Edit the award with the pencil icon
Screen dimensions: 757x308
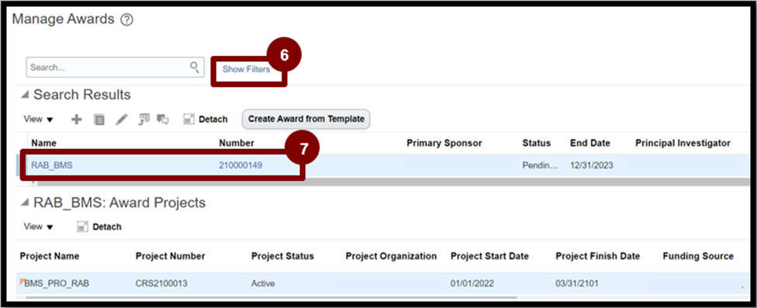coord(122,119)
